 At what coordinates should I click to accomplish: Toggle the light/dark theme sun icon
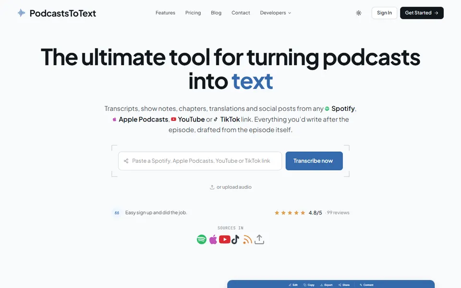(x=359, y=13)
